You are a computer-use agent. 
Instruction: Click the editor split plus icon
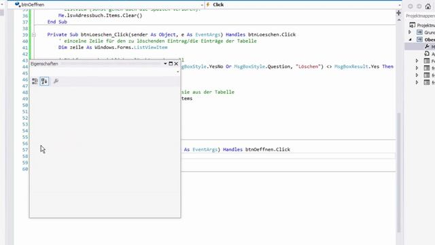tap(399, 13)
